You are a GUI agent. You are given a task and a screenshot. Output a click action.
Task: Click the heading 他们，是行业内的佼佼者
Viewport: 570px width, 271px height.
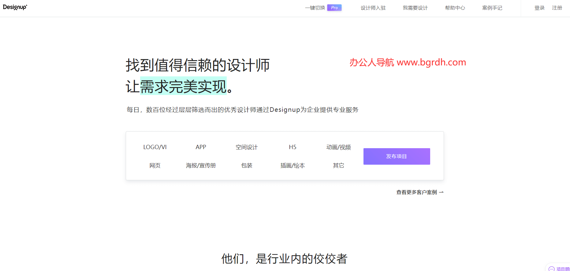pos(285,258)
